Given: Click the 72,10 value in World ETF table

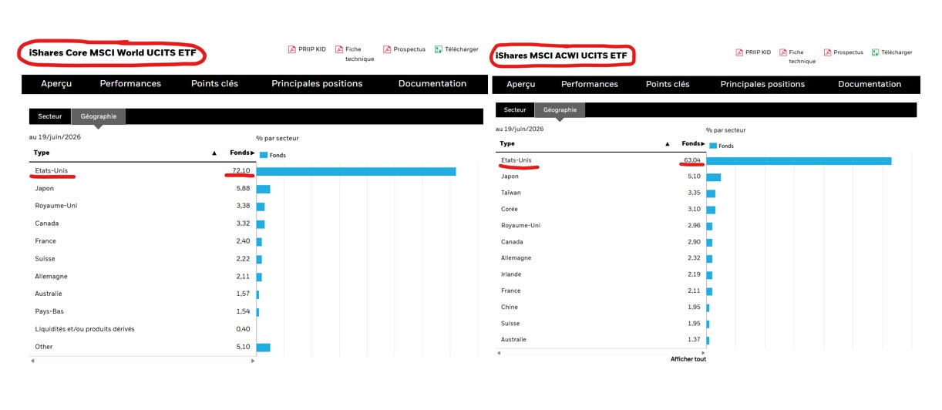Looking at the screenshot, I should point(242,171).
